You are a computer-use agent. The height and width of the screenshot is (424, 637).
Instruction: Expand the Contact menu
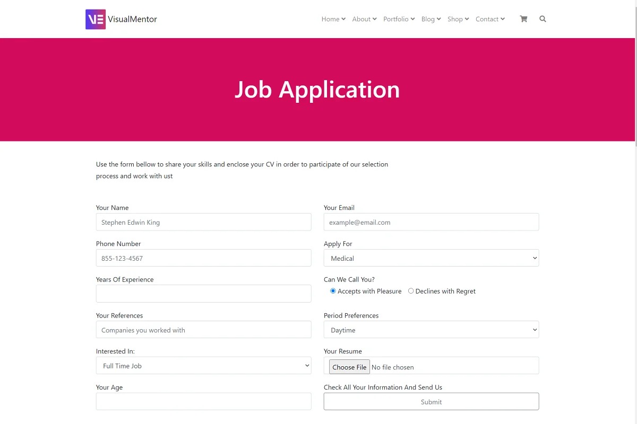[490, 19]
